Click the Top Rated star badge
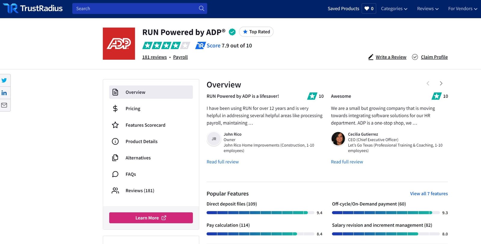 [256, 32]
